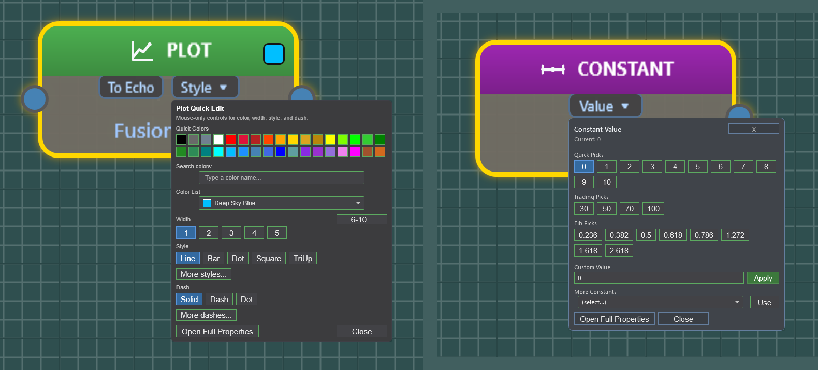Close the Plot Quick Edit panel

click(362, 331)
